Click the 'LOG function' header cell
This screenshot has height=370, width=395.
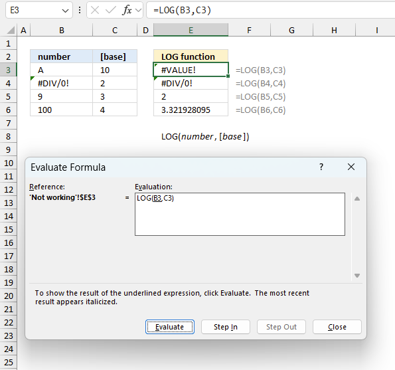[x=191, y=56]
